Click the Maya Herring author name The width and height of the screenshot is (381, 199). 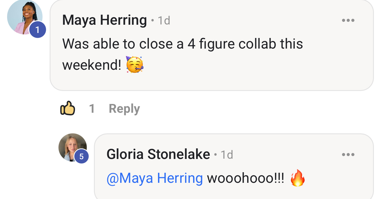[x=104, y=20]
